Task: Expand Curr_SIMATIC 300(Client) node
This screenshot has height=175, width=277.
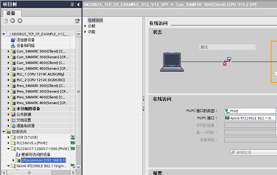Action: (x=8, y=51)
